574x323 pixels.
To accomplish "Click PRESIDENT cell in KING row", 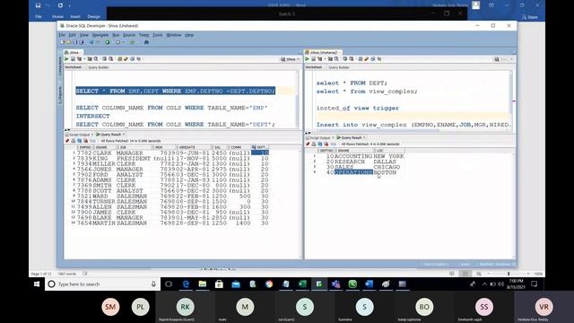I will pyautogui.click(x=134, y=159).
